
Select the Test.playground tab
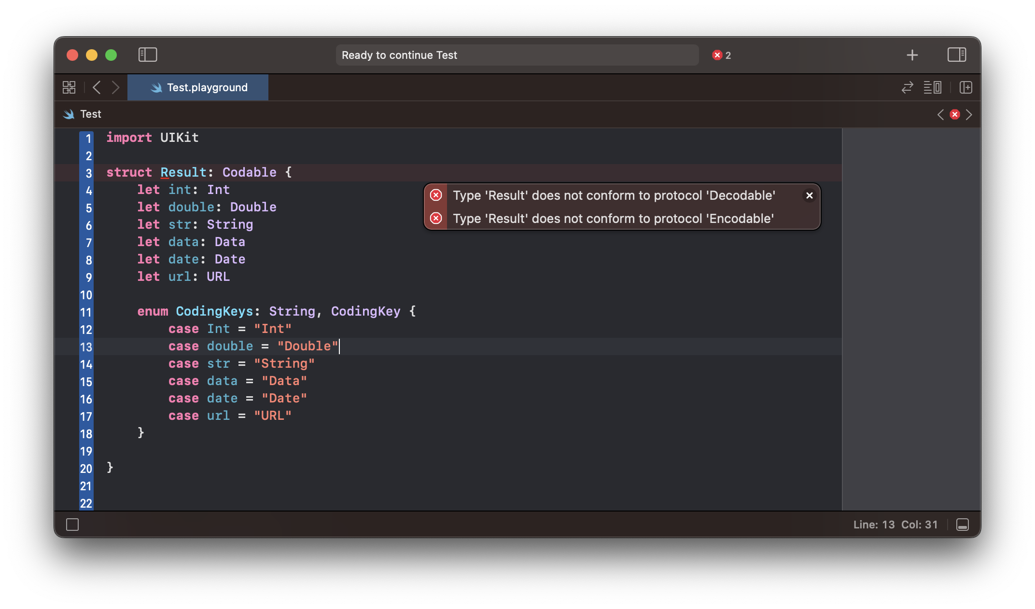[x=198, y=87]
